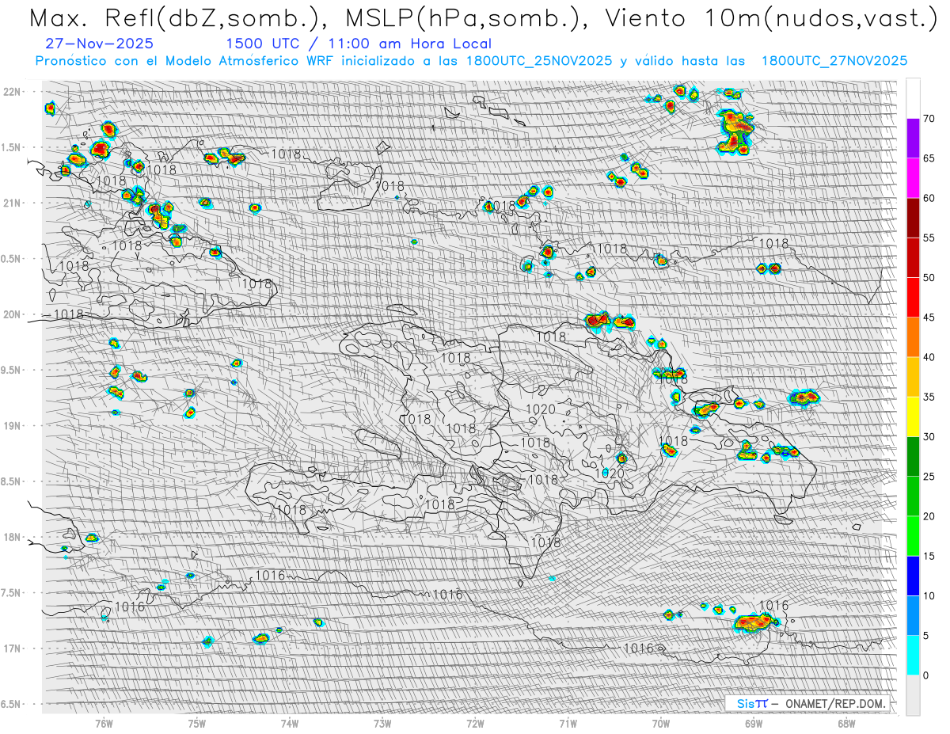This screenshot has height=734, width=950.
Task: Click the 20N latitude axis label
Action: pyautogui.click(x=13, y=314)
